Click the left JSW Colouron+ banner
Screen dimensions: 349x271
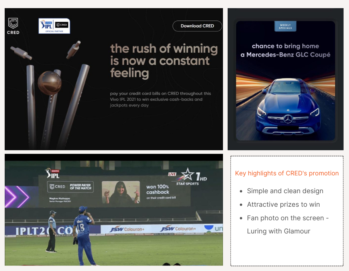127,229
